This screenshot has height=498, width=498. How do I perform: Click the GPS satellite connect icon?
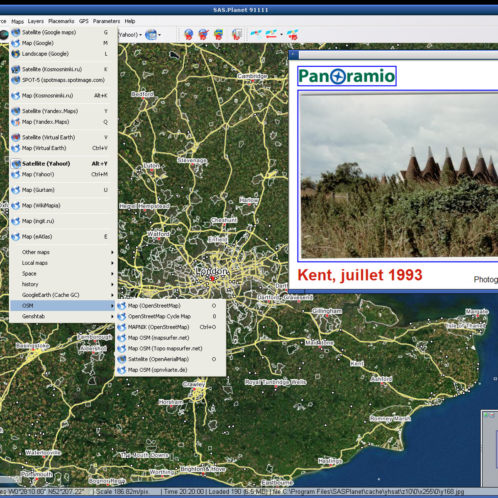[x=256, y=35]
